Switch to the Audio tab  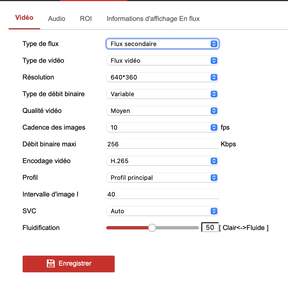click(57, 19)
